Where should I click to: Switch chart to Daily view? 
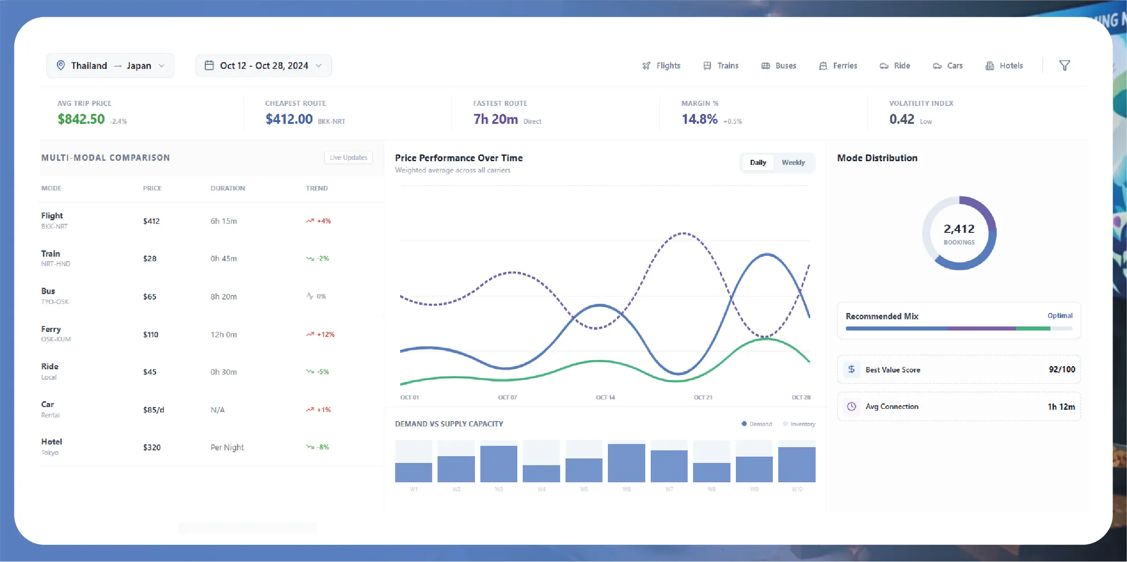758,163
